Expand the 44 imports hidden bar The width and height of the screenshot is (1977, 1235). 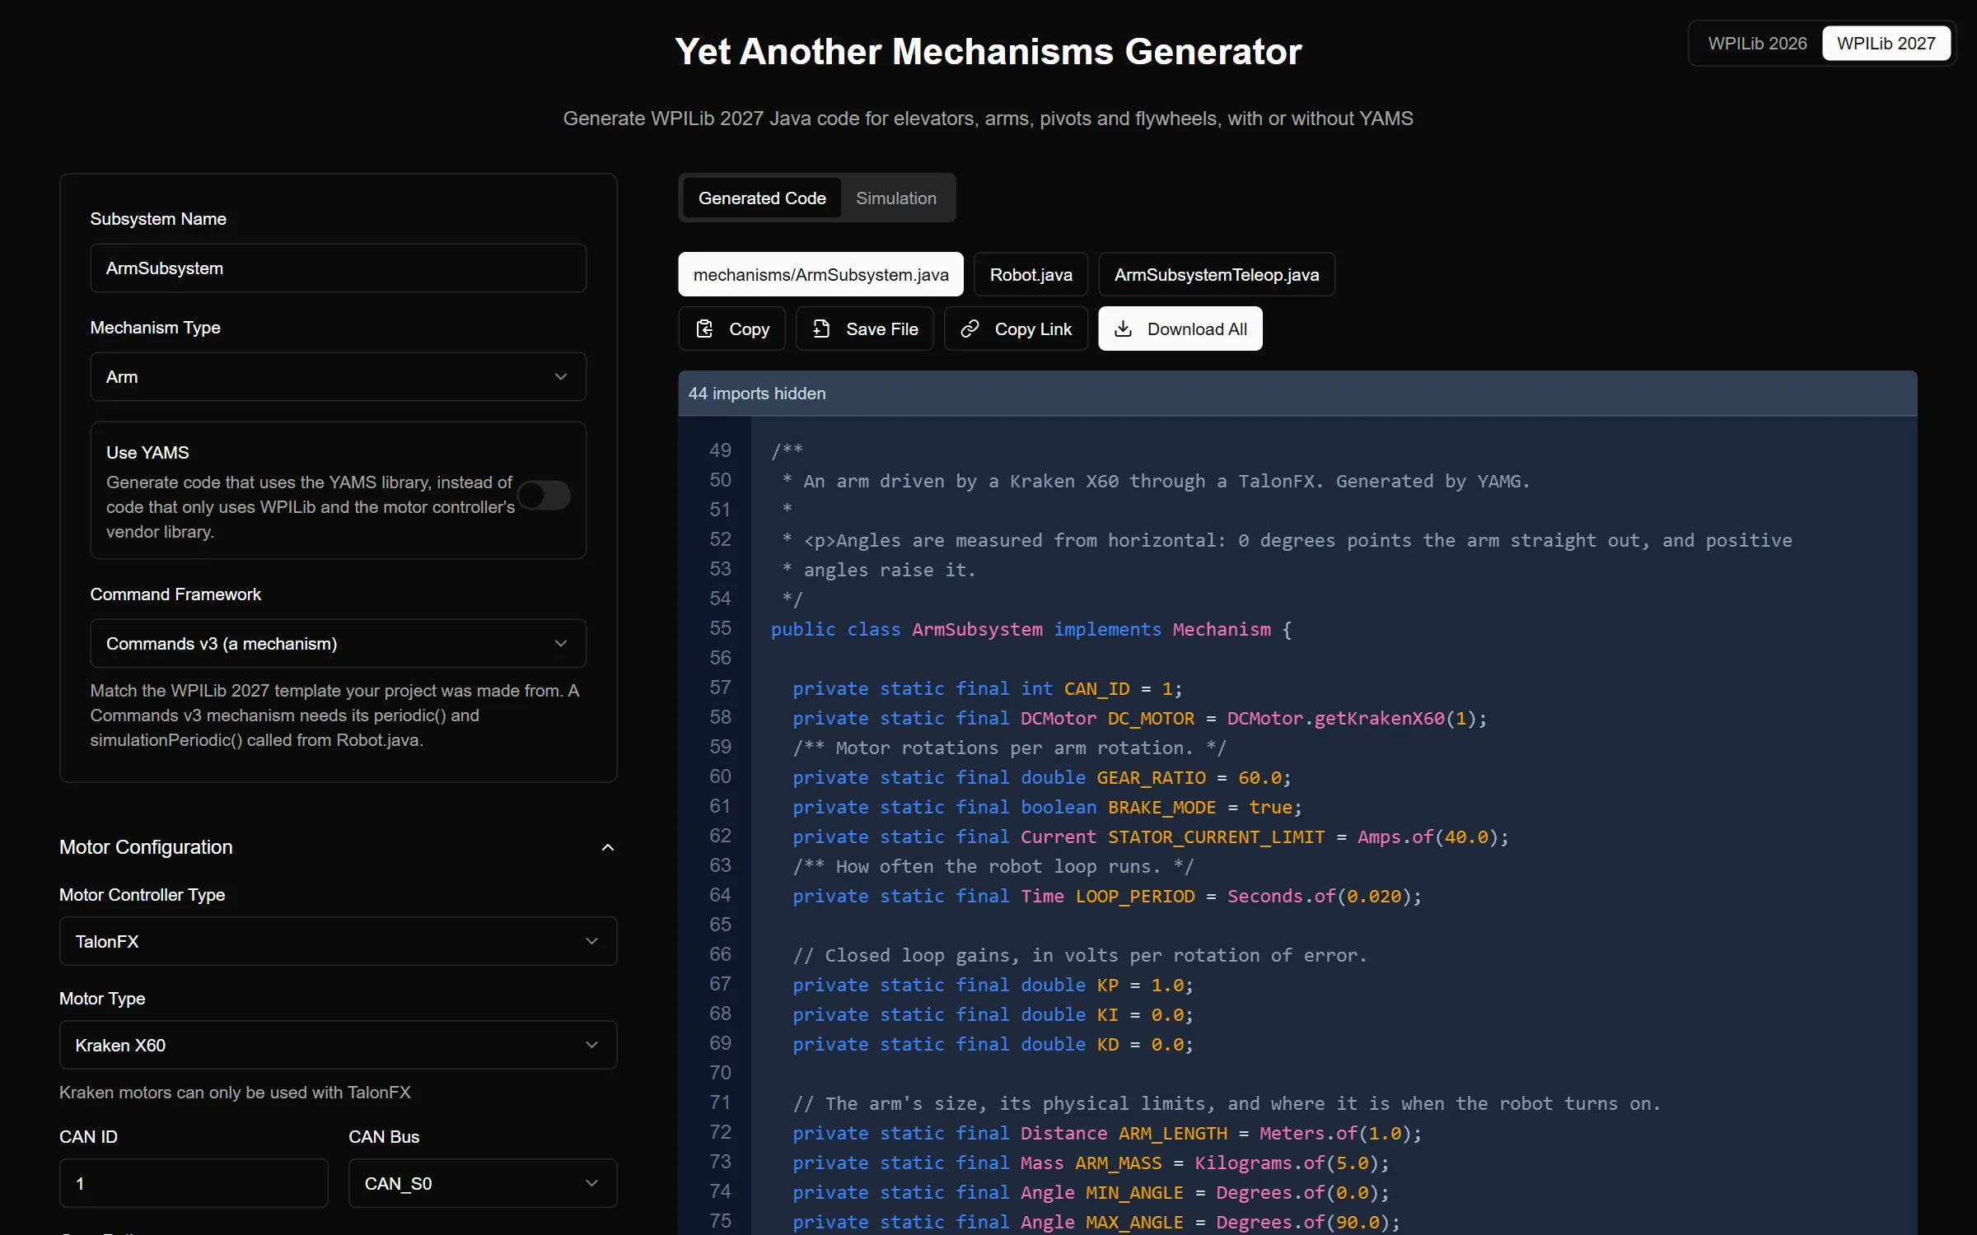(x=1297, y=394)
